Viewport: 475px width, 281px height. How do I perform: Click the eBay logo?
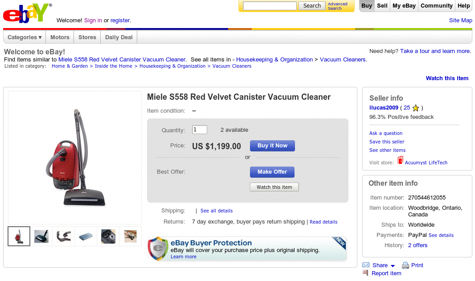click(x=26, y=13)
